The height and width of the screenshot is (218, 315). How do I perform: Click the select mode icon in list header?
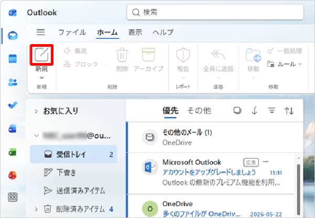pos(237,110)
